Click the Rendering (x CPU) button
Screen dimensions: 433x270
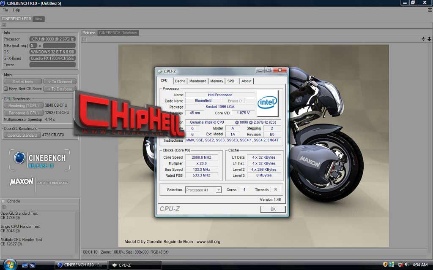24,113
